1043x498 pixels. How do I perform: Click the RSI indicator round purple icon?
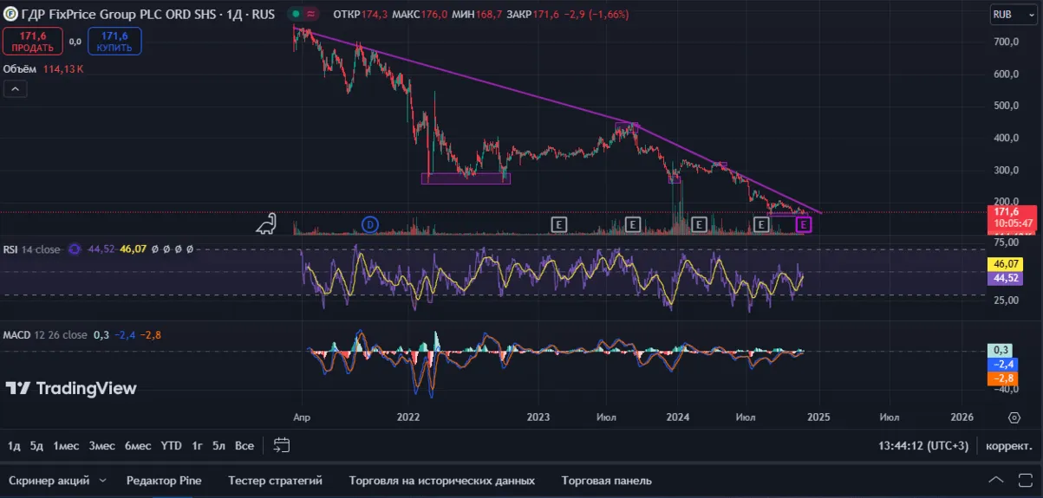(x=75, y=249)
